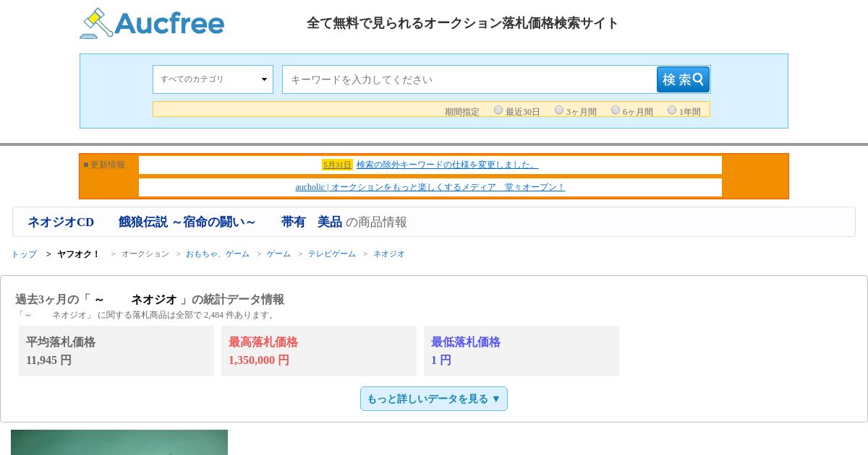Viewport: 868px width, 455px height.
Task: Open the おもちゃ、ゲーム breadcrumb link
Action: [x=218, y=254]
